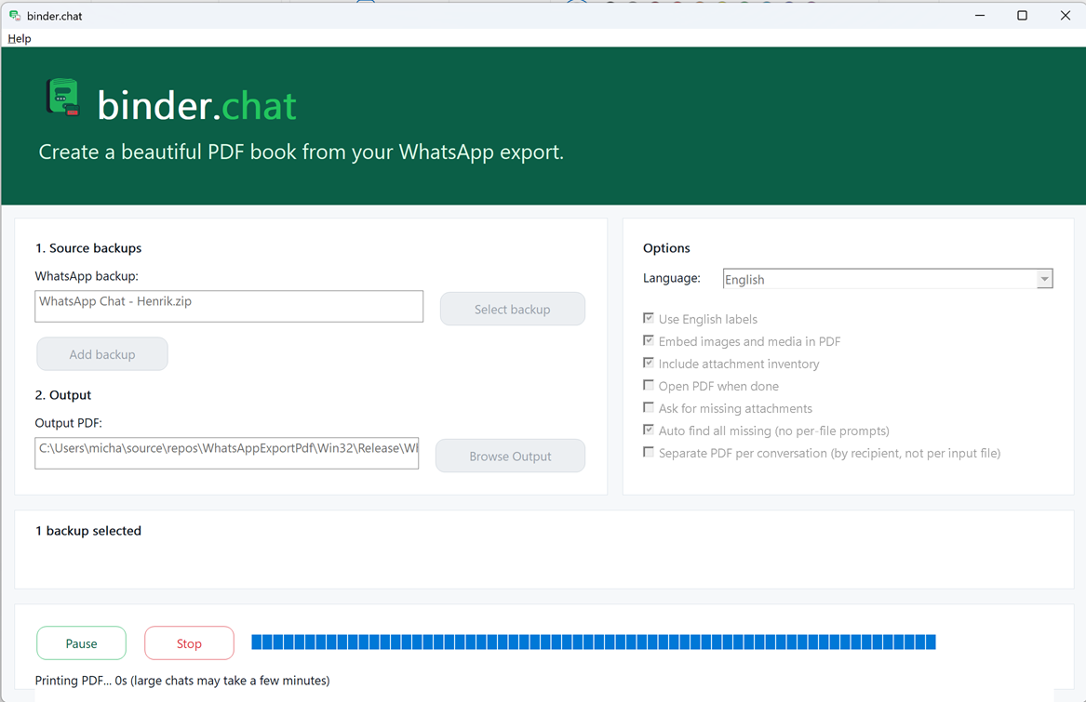This screenshot has width=1086, height=702.
Task: Click the 'Create a beautiful PDF book' tagline
Action: tap(302, 152)
